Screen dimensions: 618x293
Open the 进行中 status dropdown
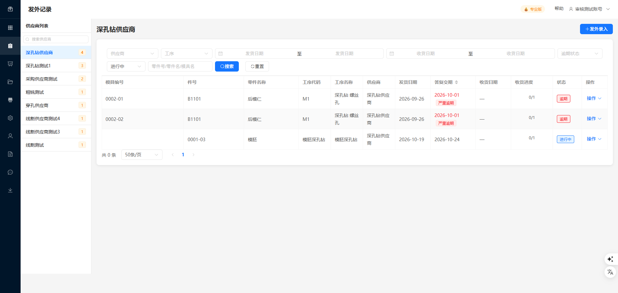(x=126, y=66)
